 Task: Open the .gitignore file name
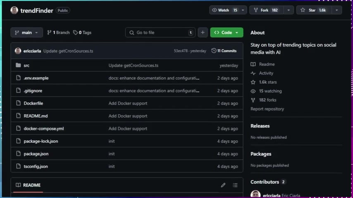(x=33, y=91)
